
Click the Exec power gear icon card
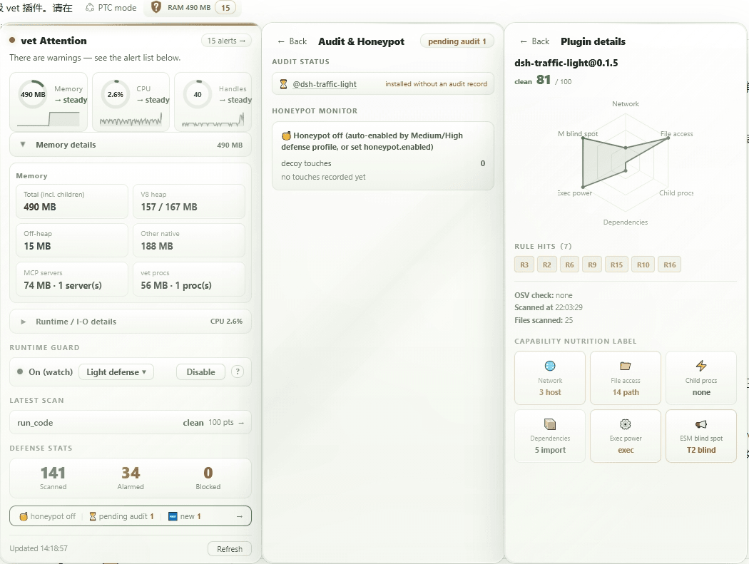click(x=626, y=436)
